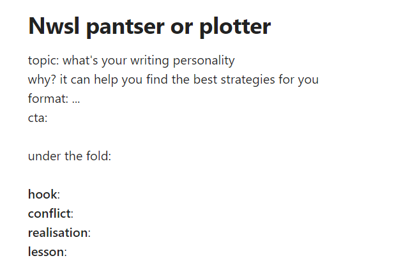Place cursor in the "format: ..." line
The width and height of the screenshot is (410, 272).
pos(47,100)
